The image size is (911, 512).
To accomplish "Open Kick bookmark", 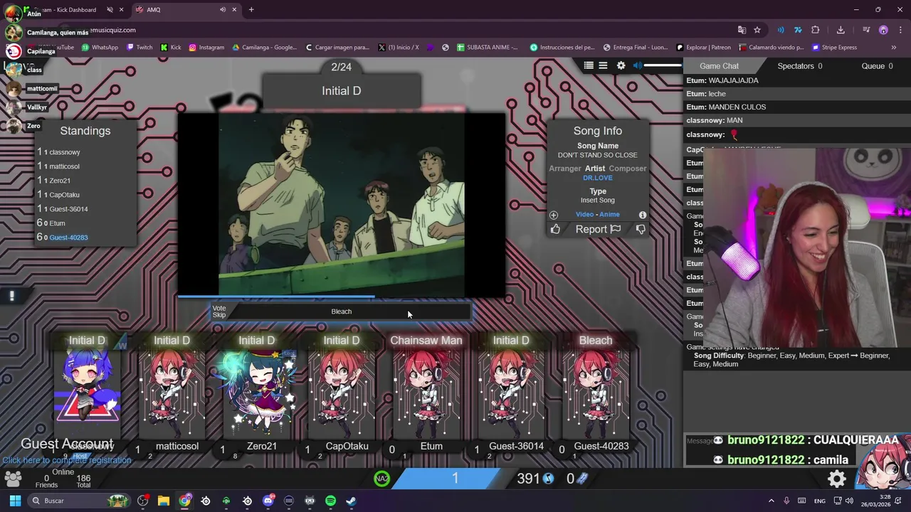I will click(x=171, y=48).
